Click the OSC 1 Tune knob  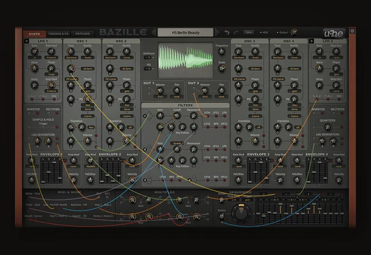click(x=71, y=52)
